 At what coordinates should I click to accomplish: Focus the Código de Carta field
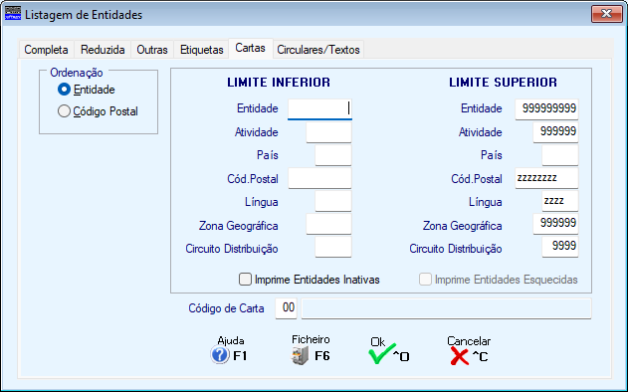click(286, 308)
